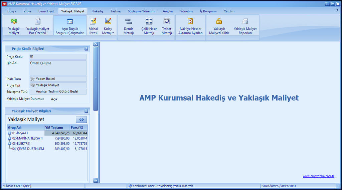The height and width of the screenshot is (190, 342).
Task: Select the 04-ÇEVRE DÜZENLEM row
Action: pyautogui.click(x=28, y=149)
